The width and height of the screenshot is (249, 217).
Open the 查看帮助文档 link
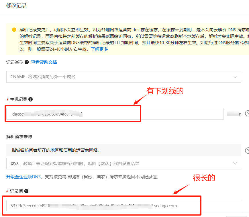44,62
